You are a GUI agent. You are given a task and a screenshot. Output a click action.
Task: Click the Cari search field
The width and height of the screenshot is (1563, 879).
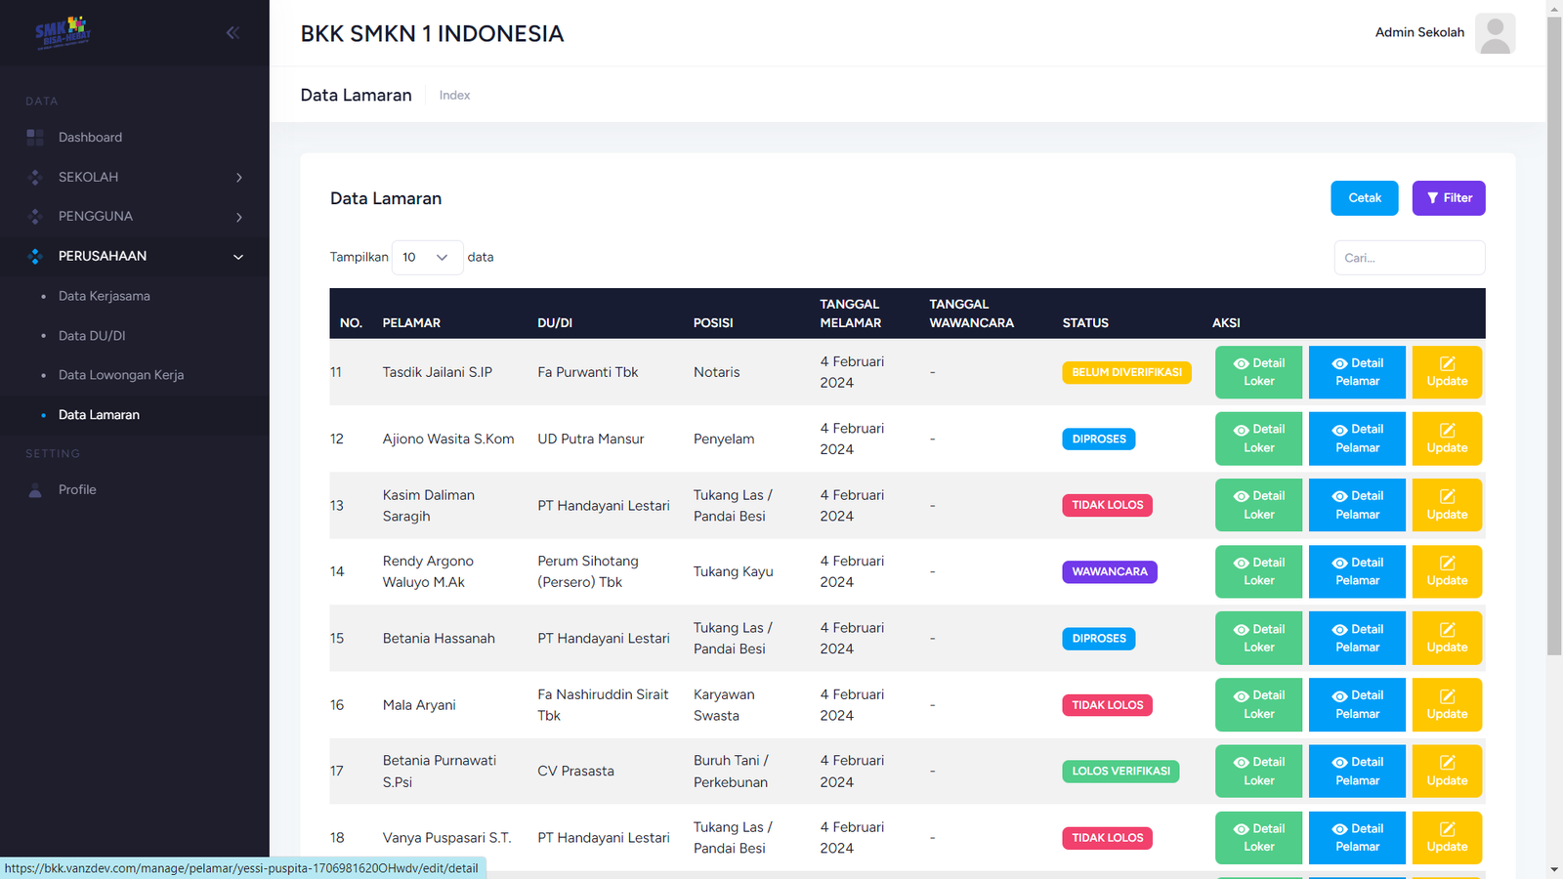(1409, 258)
